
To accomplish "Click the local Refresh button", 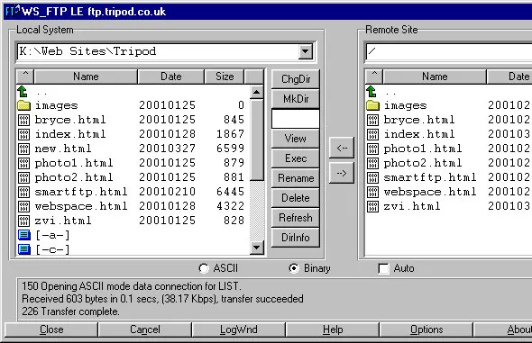I will [296, 218].
